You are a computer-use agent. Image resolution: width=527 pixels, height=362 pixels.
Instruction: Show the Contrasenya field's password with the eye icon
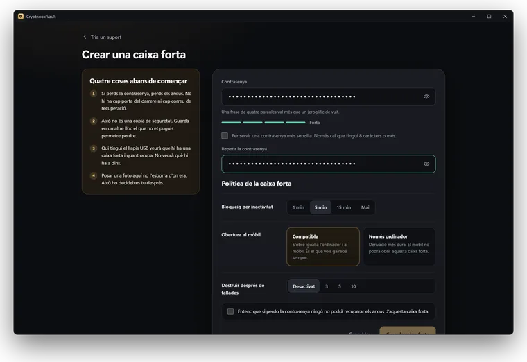[x=426, y=97]
